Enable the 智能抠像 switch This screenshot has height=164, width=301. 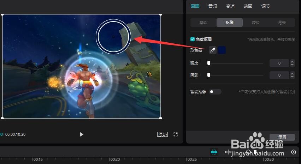215,92
